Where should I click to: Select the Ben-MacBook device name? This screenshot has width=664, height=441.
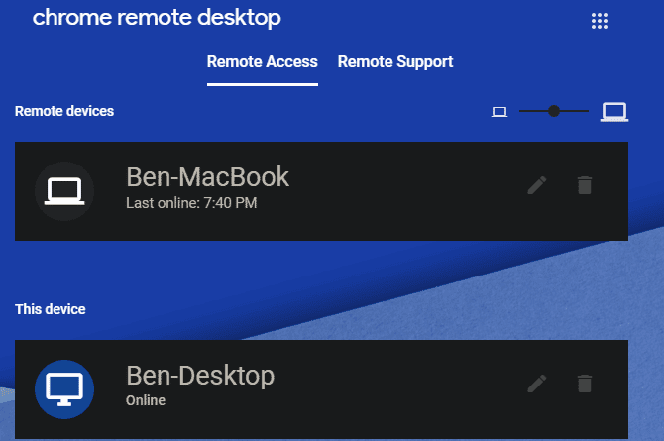[208, 177]
